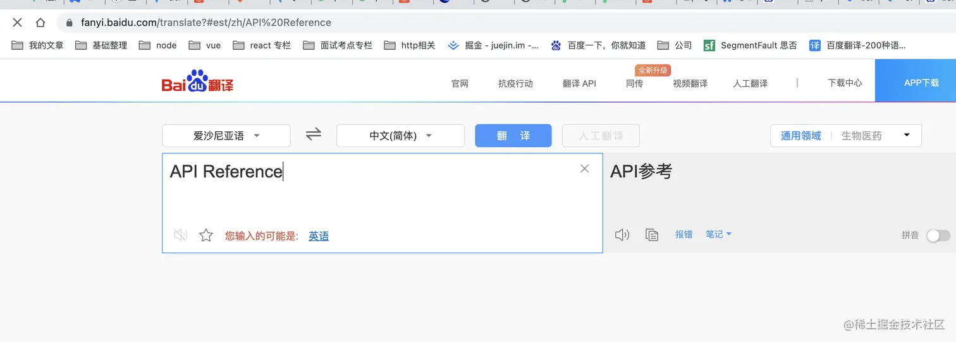
Task: Open 视频翻译 navigation item
Action: [690, 83]
